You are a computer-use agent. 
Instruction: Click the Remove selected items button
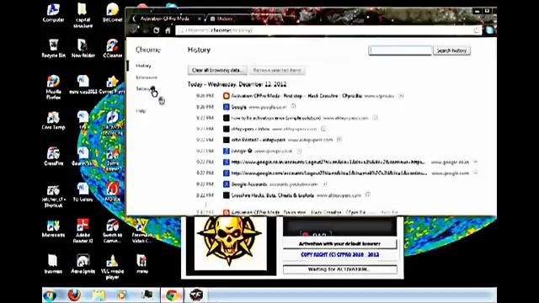click(x=277, y=70)
